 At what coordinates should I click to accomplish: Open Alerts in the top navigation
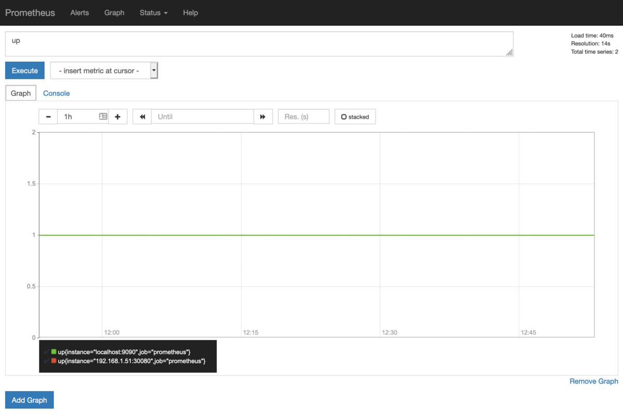79,13
